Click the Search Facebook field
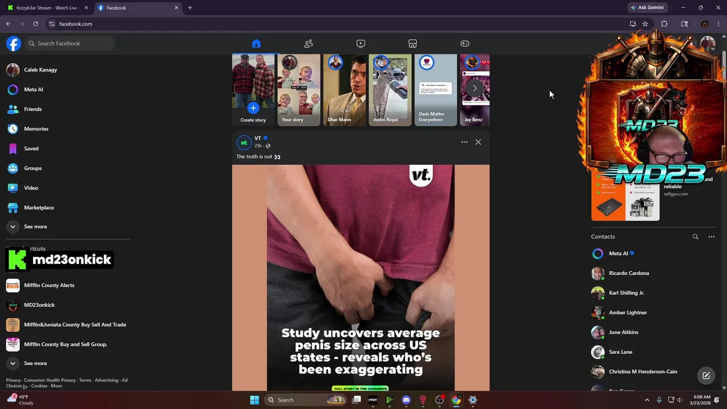727x409 pixels. [70, 43]
